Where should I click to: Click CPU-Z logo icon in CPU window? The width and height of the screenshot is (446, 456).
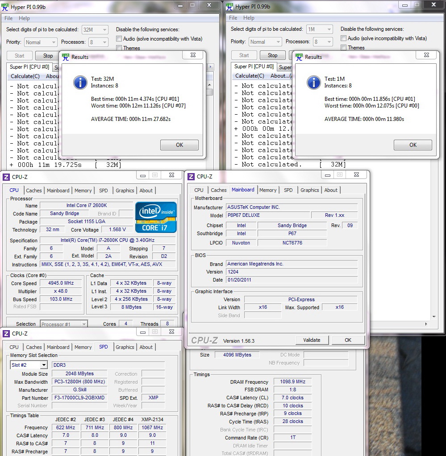tap(6, 177)
